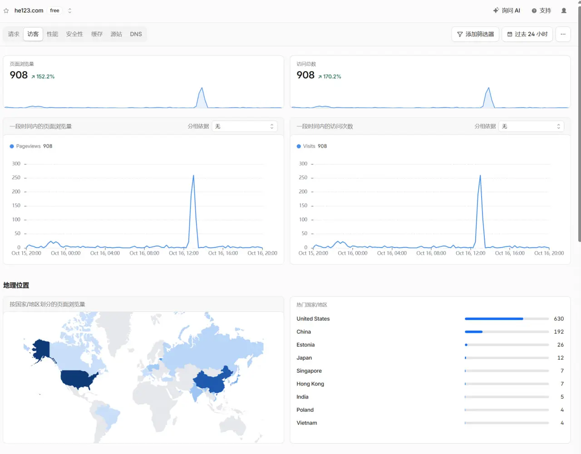
Task: Open the user profile icon
Action: (x=564, y=10)
